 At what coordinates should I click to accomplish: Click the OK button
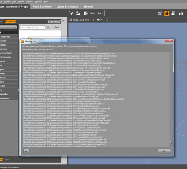click(164, 151)
